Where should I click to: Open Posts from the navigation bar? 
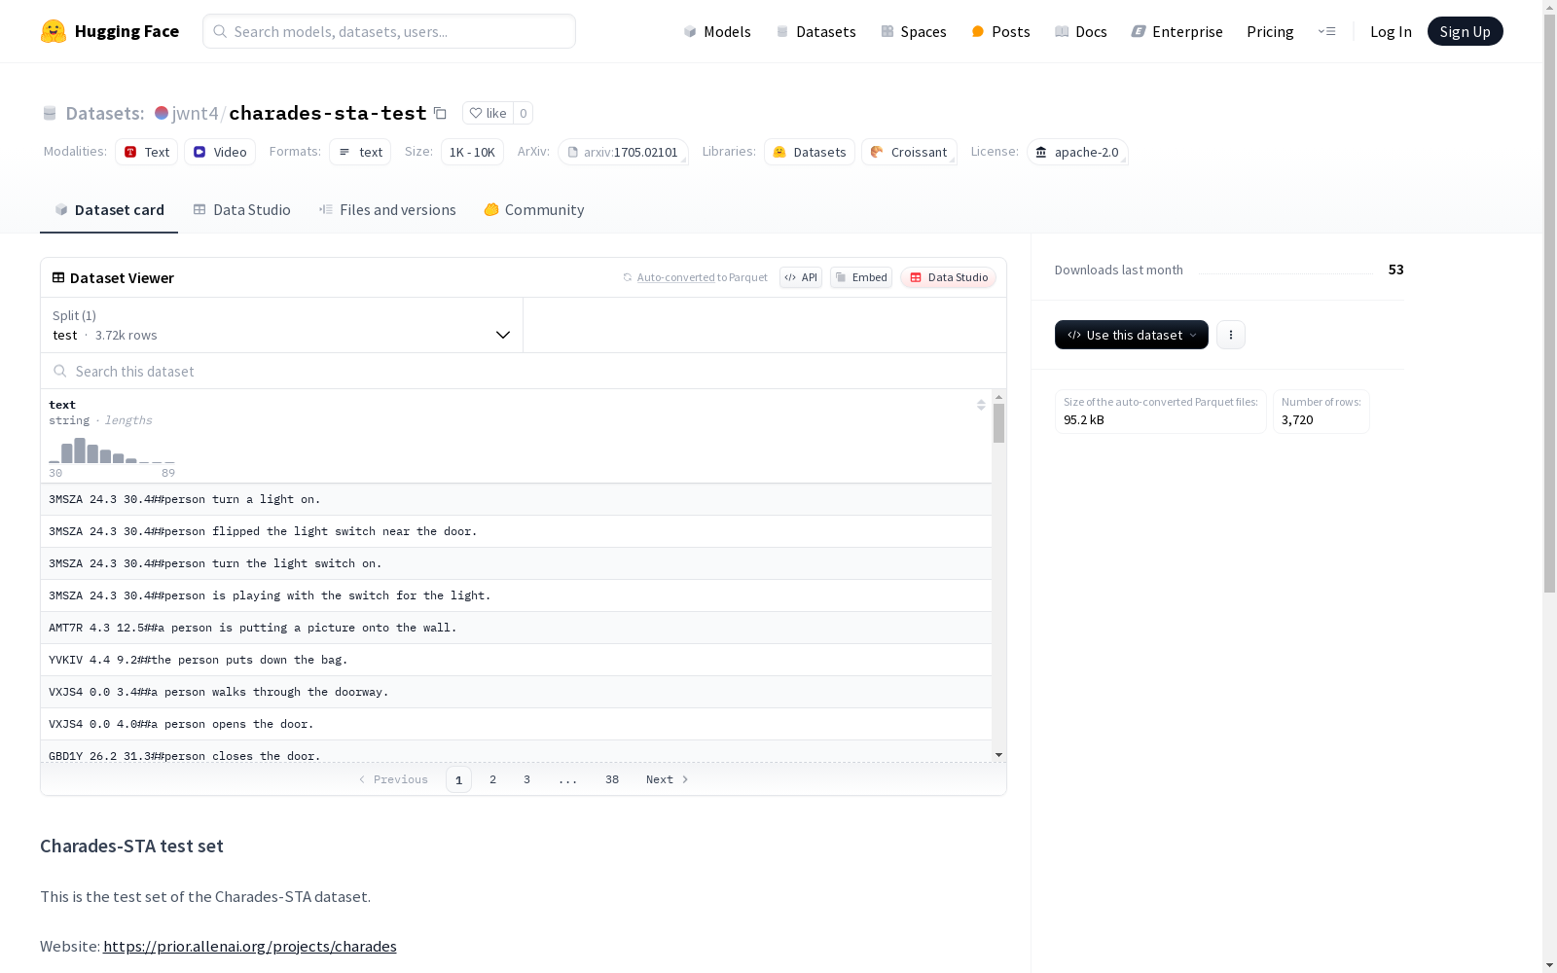[x=1000, y=31]
